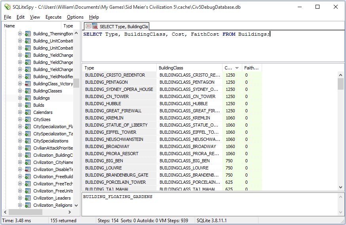Screen dimensions: 346x225
Task: Click the table icon beside Civilization_FreeTech
Action: [28, 184]
